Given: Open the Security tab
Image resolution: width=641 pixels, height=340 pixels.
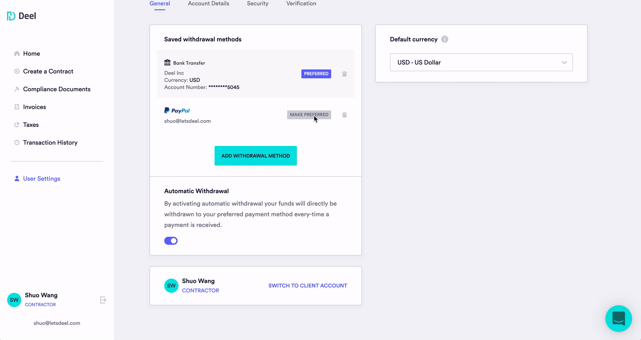Looking at the screenshot, I should click(258, 4).
